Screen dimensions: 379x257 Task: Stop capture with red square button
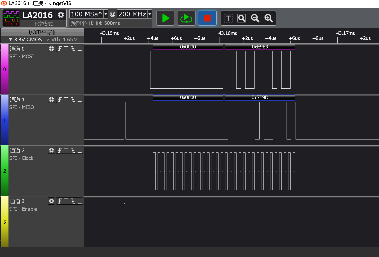207,18
